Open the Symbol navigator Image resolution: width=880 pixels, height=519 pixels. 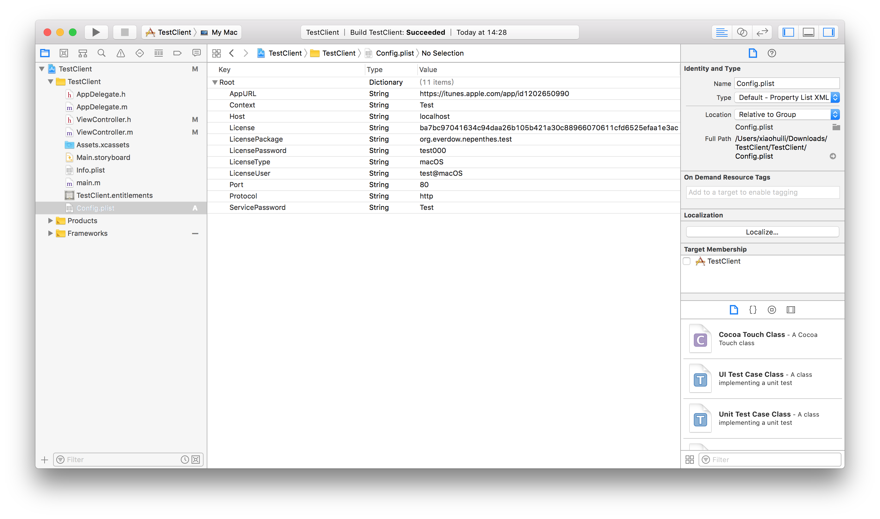pos(82,53)
